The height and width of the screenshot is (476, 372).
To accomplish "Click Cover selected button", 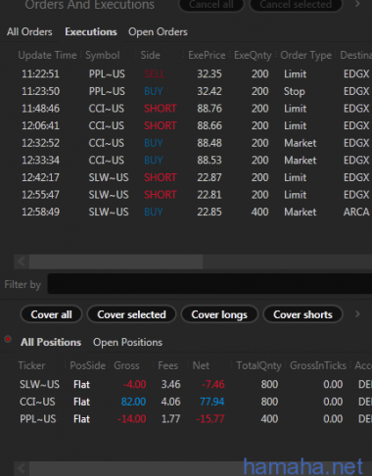I will [x=131, y=314].
